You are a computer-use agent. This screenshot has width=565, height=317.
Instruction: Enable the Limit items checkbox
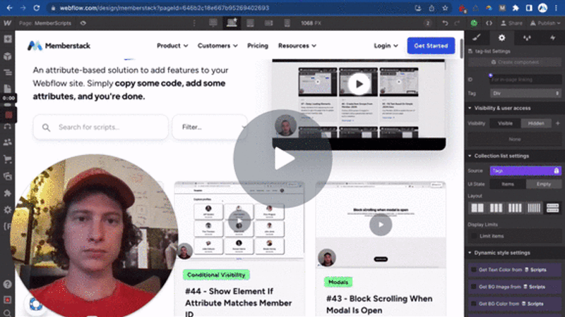pyautogui.click(x=474, y=236)
